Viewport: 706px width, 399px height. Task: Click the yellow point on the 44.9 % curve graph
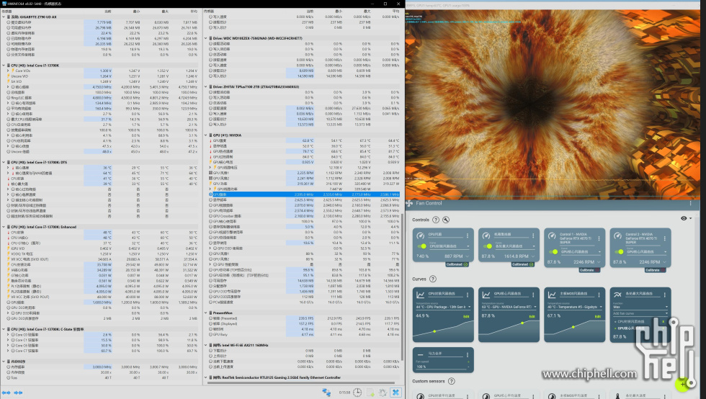tap(434, 331)
